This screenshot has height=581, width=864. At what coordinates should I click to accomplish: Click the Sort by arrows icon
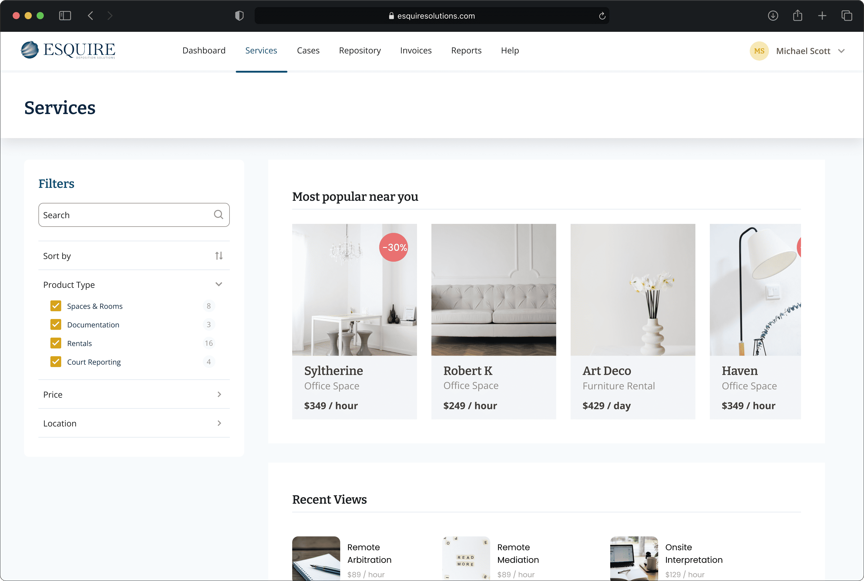pyautogui.click(x=219, y=256)
